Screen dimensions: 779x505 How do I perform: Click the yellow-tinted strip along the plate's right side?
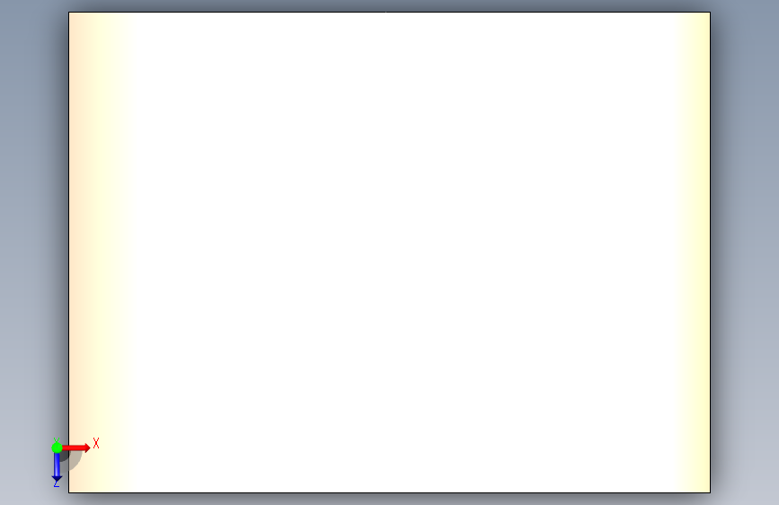[695, 252]
